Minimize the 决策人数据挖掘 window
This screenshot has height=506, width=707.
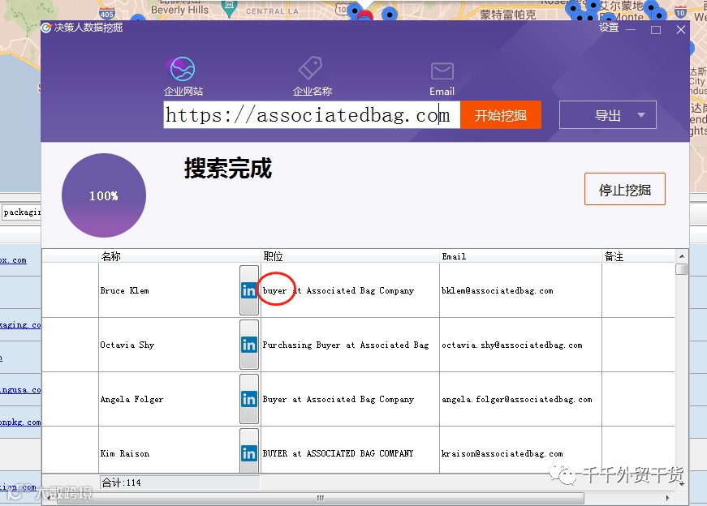click(x=631, y=30)
